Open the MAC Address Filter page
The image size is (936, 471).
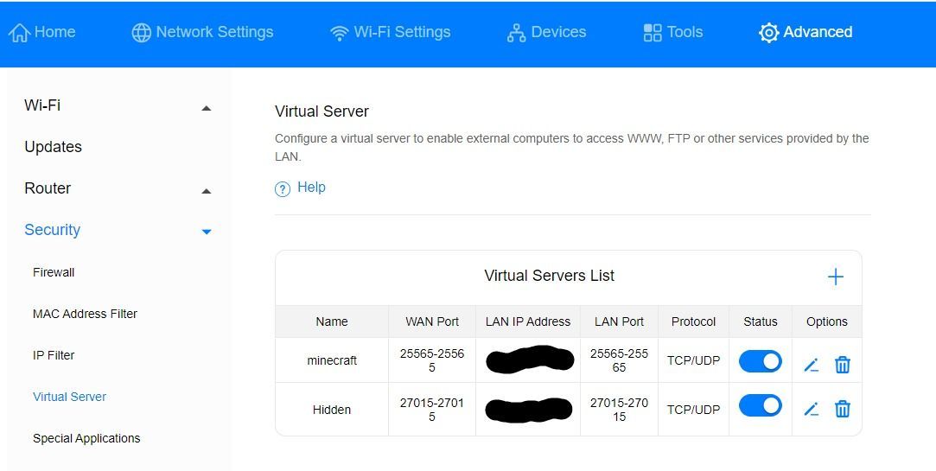85,314
